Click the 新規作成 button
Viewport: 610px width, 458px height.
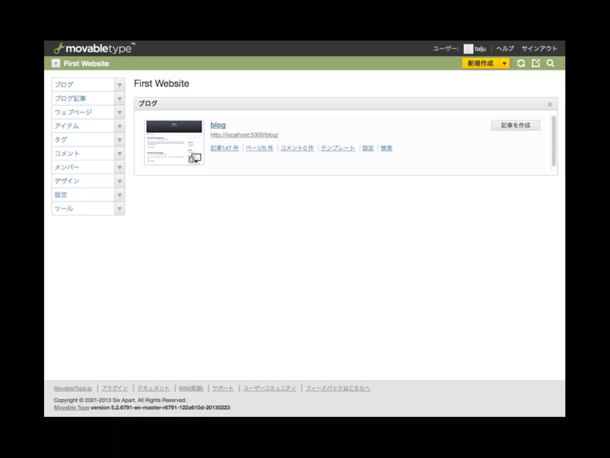(480, 63)
